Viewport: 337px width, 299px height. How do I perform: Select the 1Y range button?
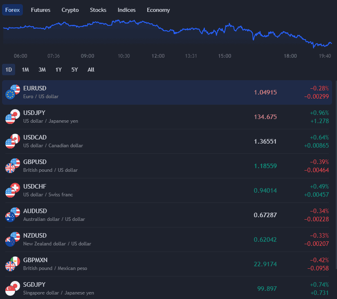pyautogui.click(x=58, y=70)
